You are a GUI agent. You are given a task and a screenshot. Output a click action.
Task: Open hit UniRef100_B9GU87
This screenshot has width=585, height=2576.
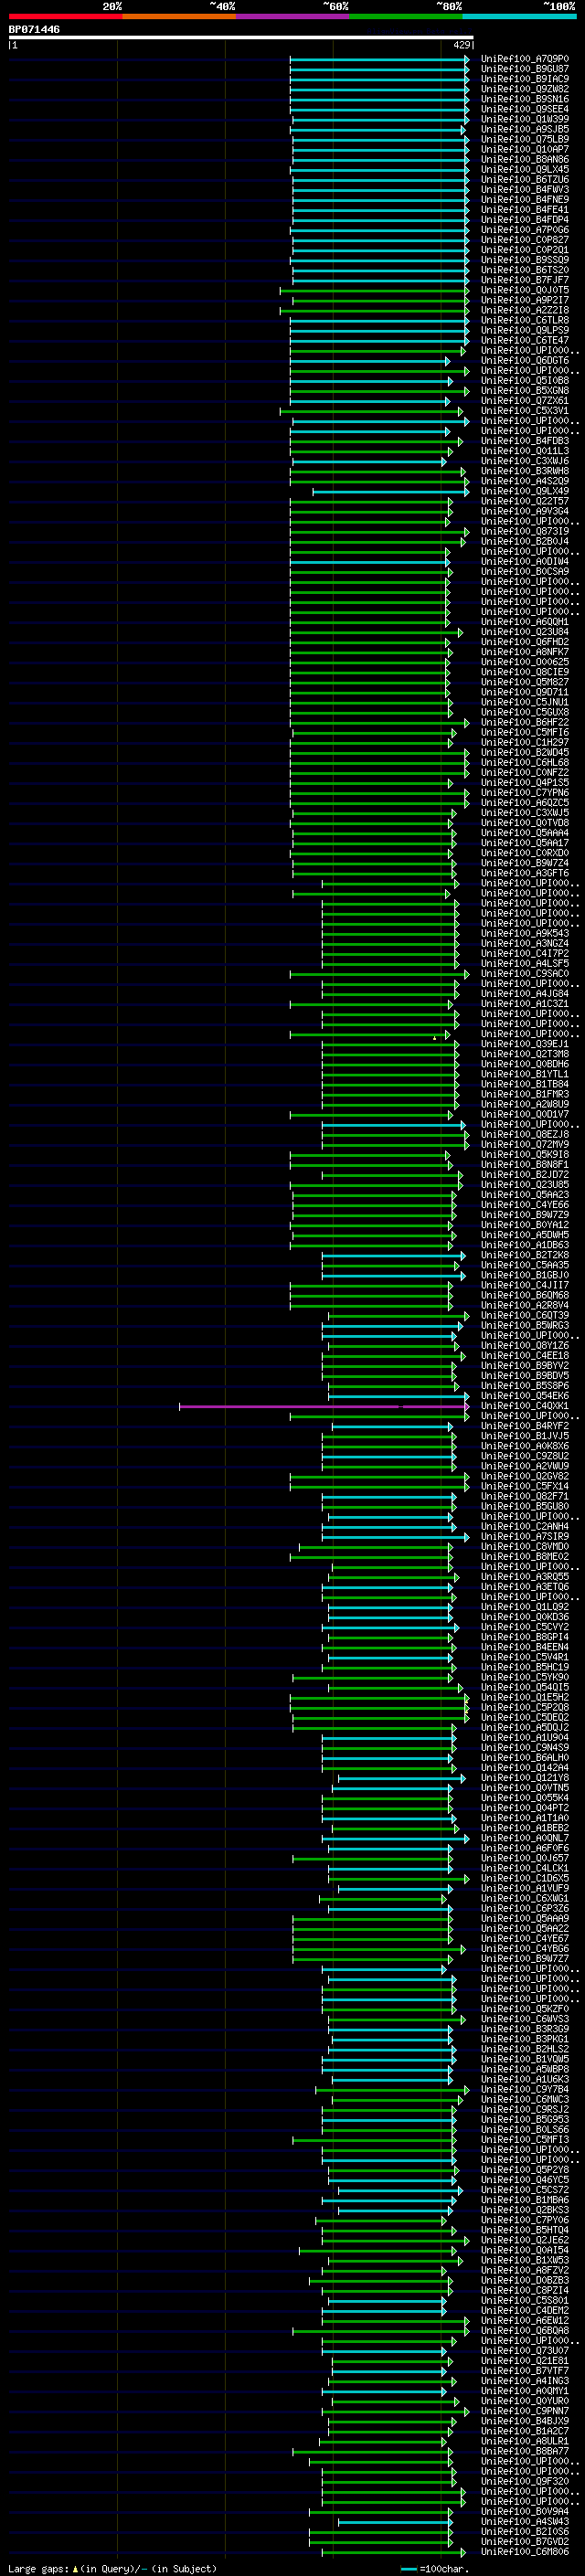[524, 69]
